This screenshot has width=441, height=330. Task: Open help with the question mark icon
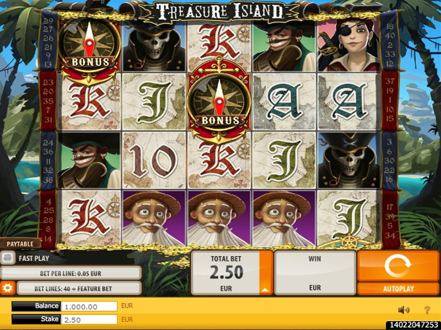427,310
